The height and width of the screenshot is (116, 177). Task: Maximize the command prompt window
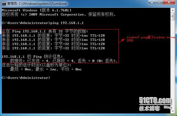coord(159,2)
